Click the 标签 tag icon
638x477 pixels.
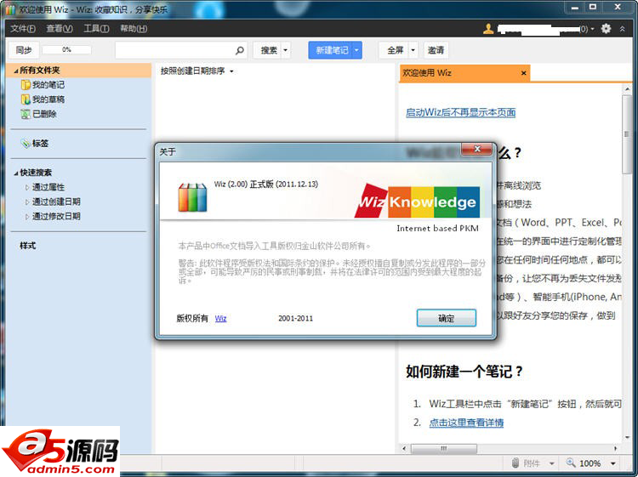pyautogui.click(x=26, y=143)
